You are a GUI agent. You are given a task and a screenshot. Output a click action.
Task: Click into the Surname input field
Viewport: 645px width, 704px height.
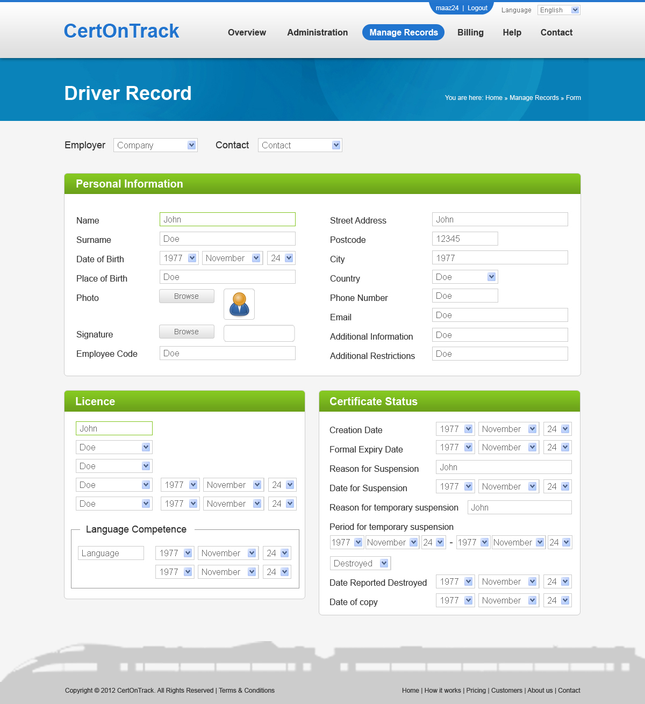point(227,239)
